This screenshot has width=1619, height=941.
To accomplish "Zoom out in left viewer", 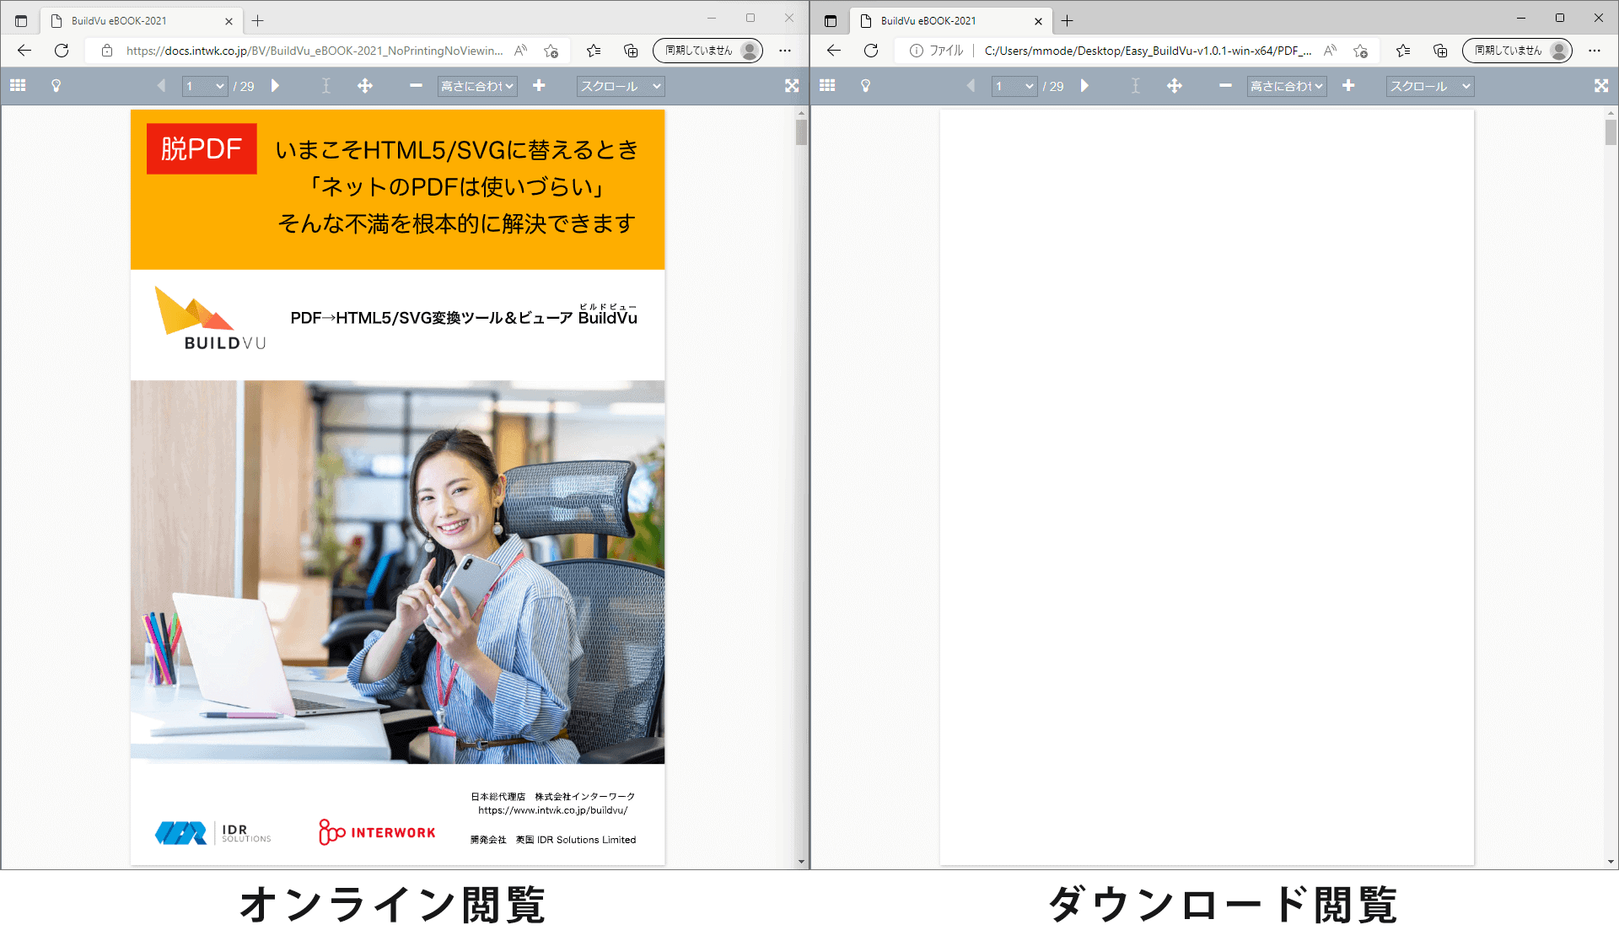I will (x=416, y=85).
